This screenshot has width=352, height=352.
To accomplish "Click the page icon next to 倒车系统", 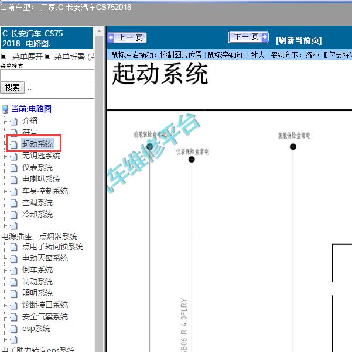I will click(13, 270).
